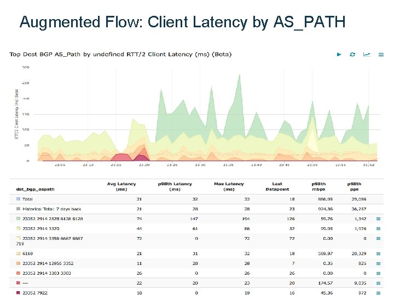
Task: Click the 886.95 mbps value in Total row
Action: (326, 199)
